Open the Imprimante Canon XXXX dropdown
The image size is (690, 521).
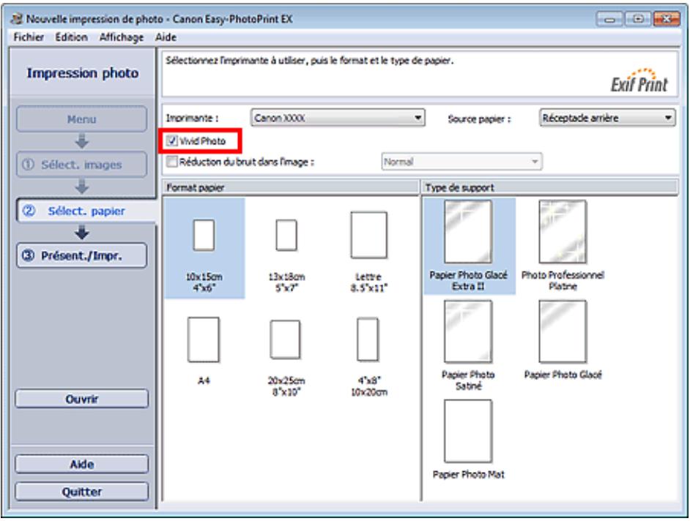pyautogui.click(x=338, y=118)
